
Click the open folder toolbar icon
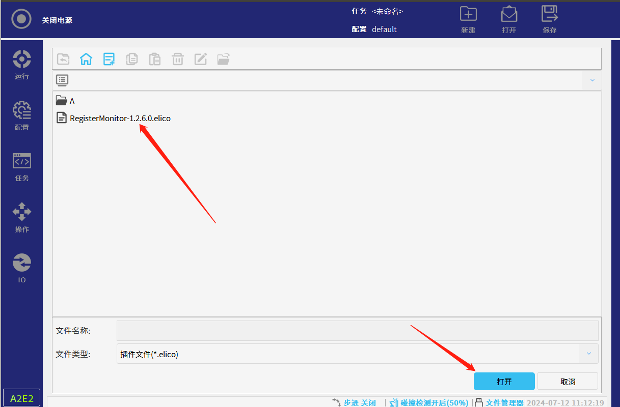click(224, 59)
